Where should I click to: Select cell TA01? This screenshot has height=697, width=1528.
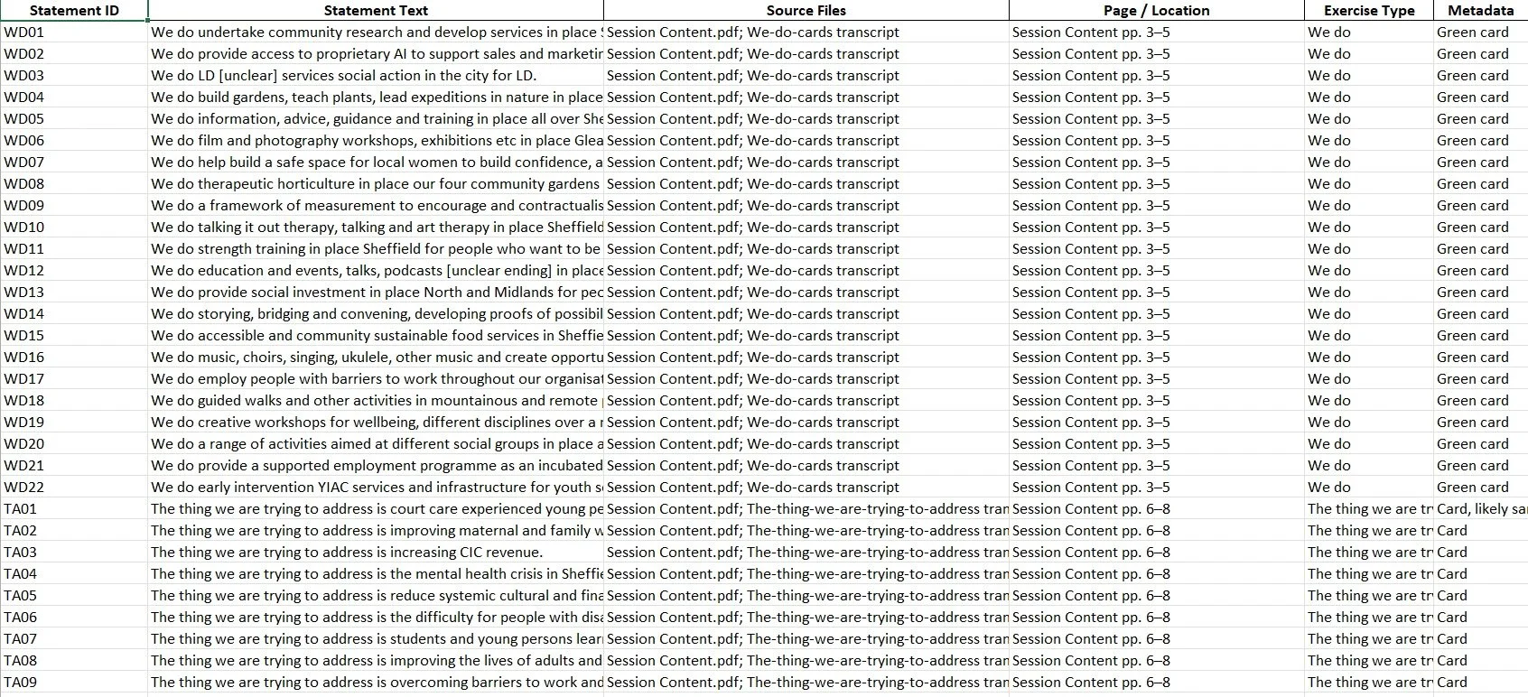pyautogui.click(x=74, y=508)
